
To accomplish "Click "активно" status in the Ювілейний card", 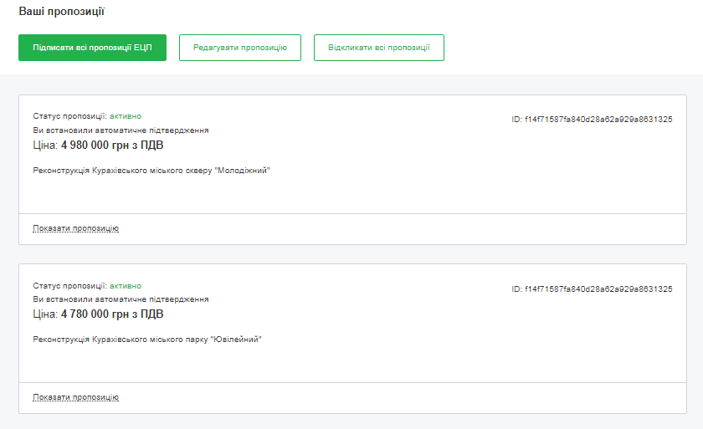I will pyautogui.click(x=126, y=285).
